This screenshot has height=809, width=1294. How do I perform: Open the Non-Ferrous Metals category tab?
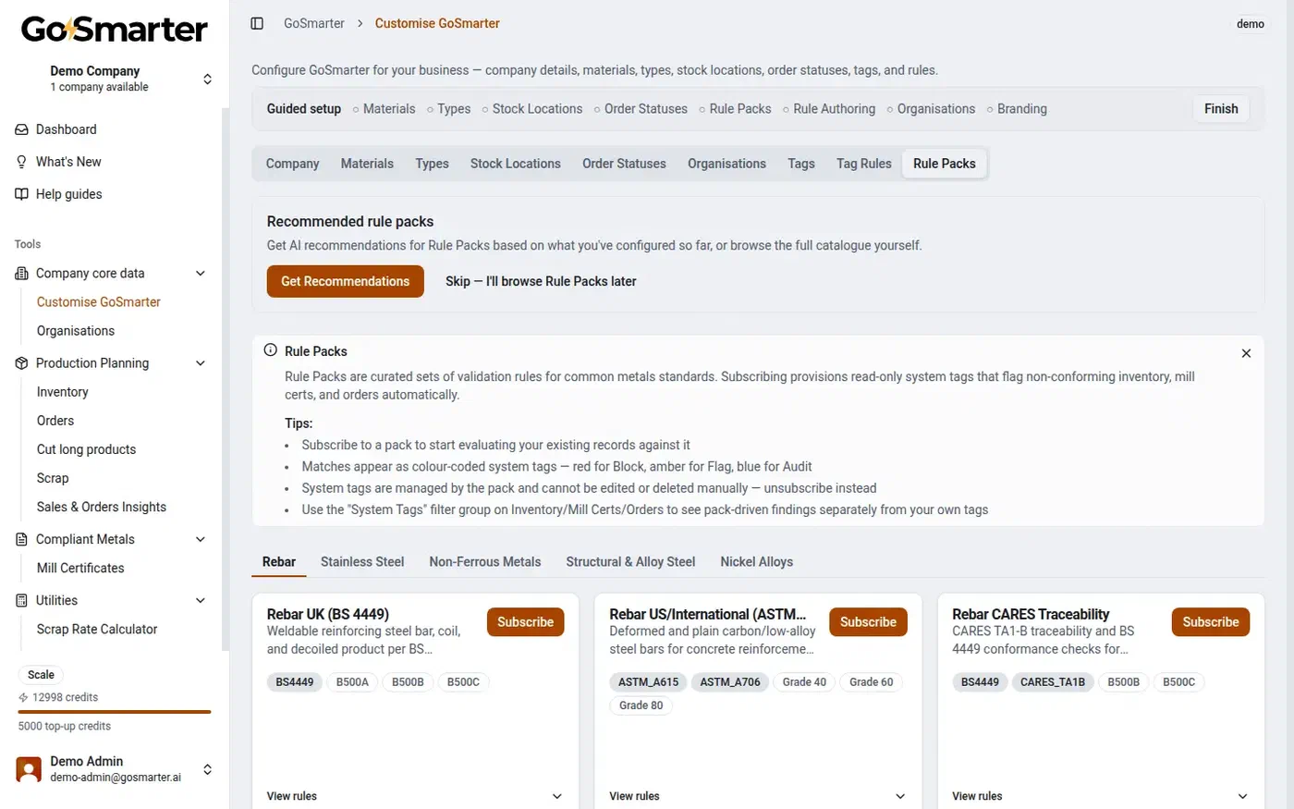(x=485, y=562)
